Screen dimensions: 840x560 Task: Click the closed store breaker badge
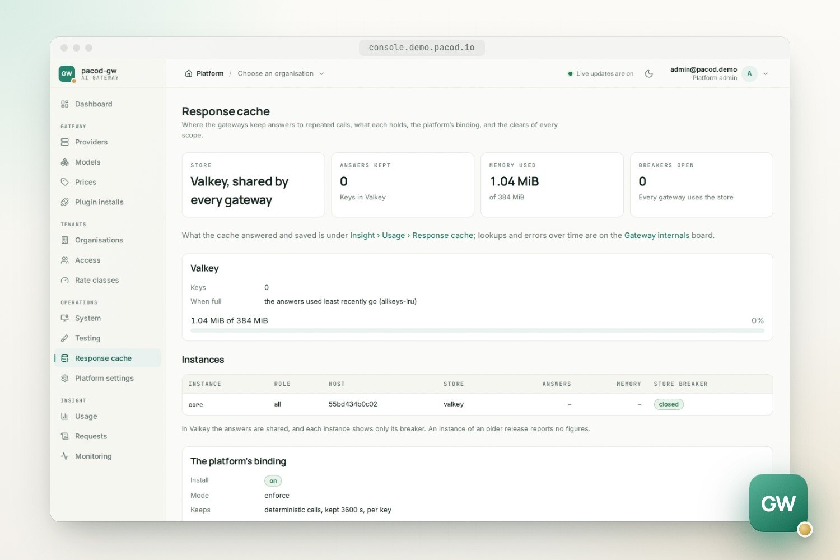(669, 404)
